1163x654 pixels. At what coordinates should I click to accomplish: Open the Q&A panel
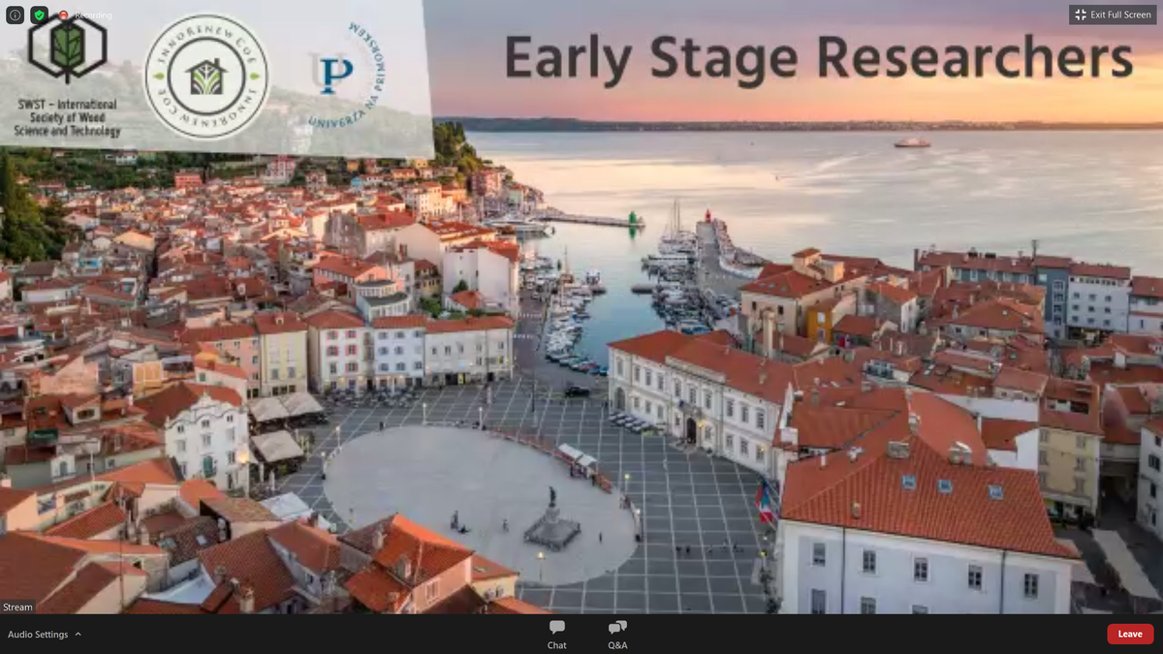click(617, 635)
